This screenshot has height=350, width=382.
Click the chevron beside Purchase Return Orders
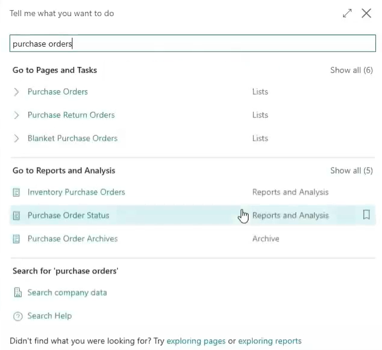pyautogui.click(x=16, y=115)
